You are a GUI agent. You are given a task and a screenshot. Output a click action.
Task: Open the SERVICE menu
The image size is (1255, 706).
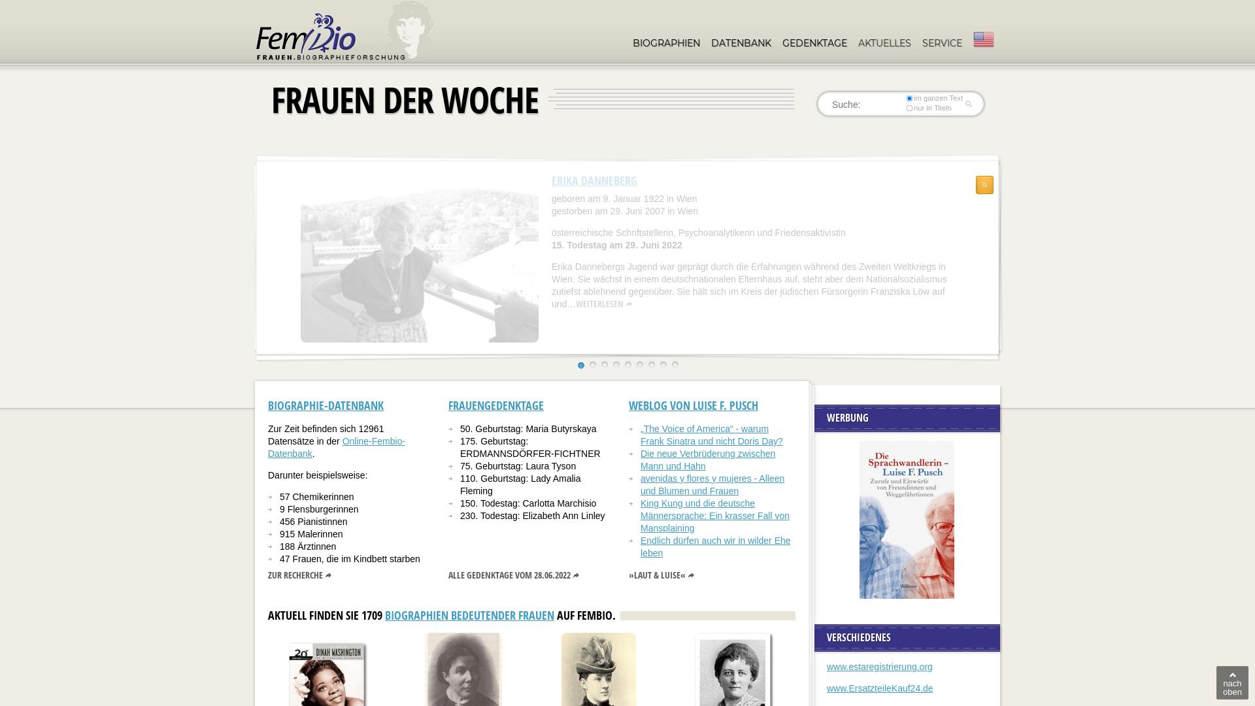point(942,43)
